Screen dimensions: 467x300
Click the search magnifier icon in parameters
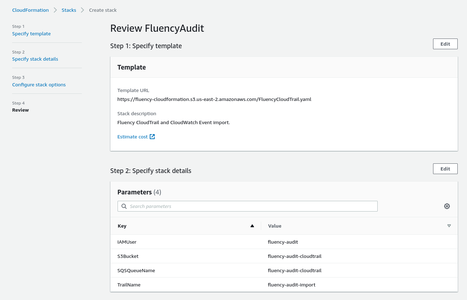pos(124,206)
